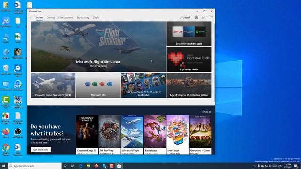Open the Microsoft Flight Simulator hero banner

(98, 46)
